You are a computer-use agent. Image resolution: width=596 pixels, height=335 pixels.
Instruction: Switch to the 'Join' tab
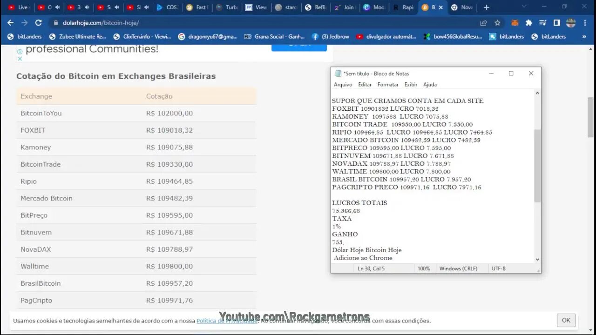click(x=345, y=7)
